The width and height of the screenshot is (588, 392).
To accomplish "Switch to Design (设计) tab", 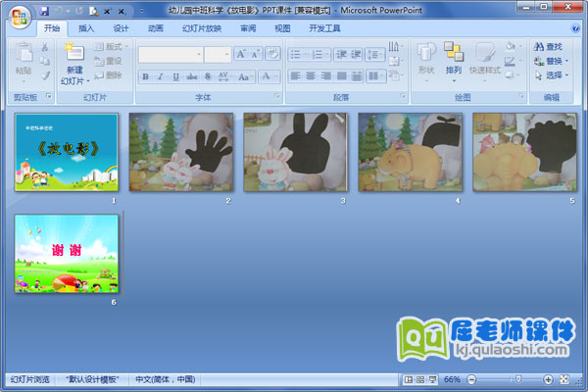I will point(121,28).
